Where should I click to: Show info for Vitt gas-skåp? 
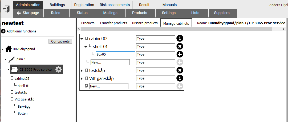coord(180,78)
